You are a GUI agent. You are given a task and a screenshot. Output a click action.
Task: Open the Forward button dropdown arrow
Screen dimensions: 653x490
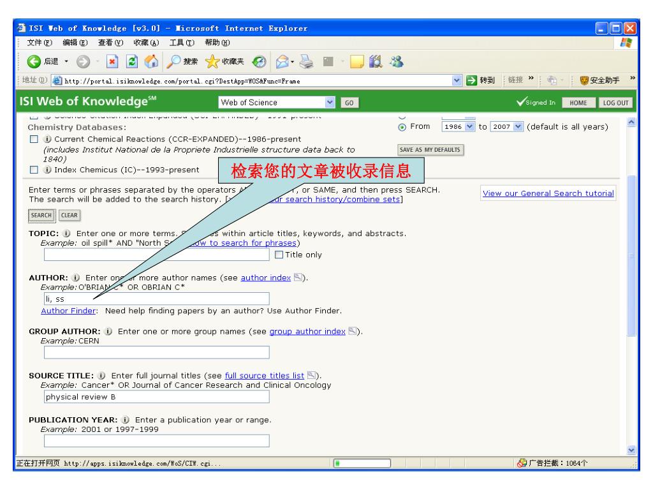(x=98, y=62)
